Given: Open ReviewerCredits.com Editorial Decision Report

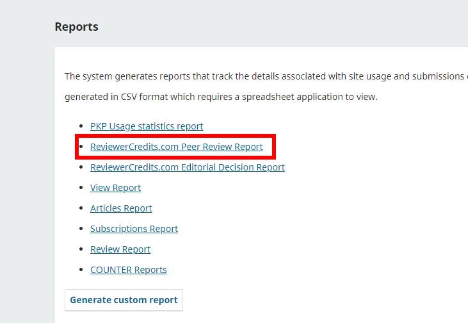Looking at the screenshot, I should 187,167.
